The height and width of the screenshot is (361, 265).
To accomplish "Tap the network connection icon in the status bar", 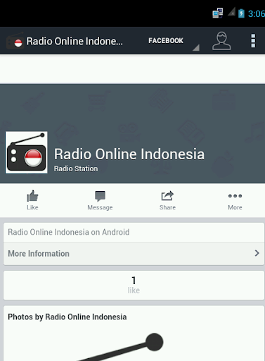I will 217,13.
